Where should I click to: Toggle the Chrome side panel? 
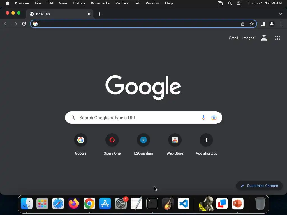click(263, 24)
